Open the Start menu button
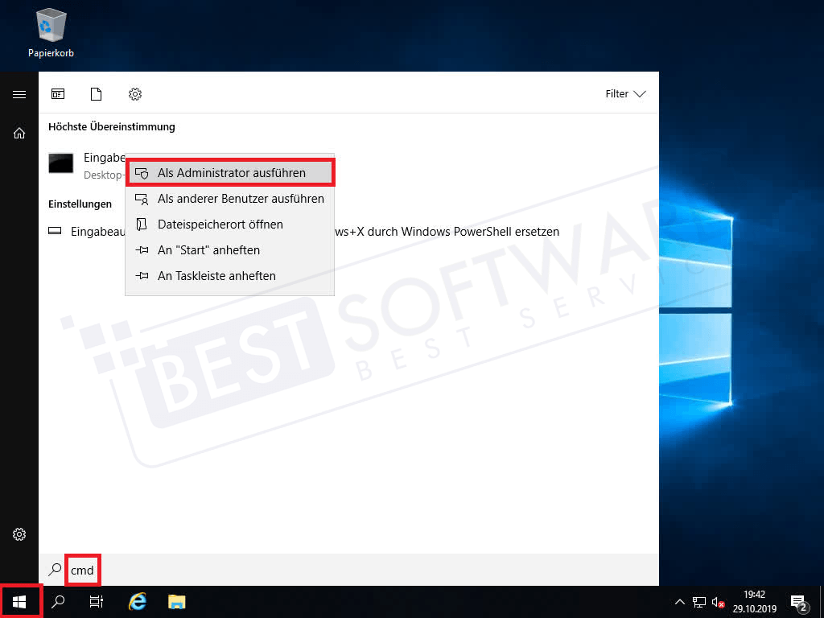Viewport: 824px width, 618px height. pos(19,601)
